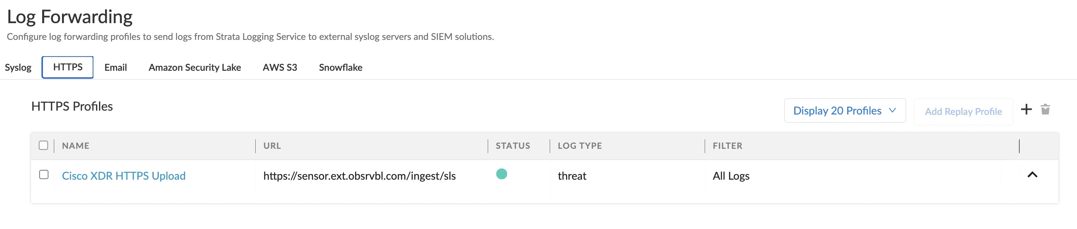Click the Add Replay Profile button
This screenshot has width=1077, height=229.
pos(963,111)
